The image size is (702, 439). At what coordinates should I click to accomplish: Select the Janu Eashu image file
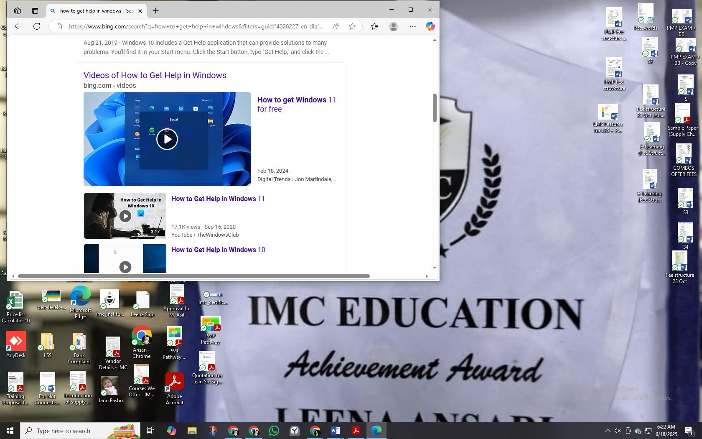(x=110, y=390)
